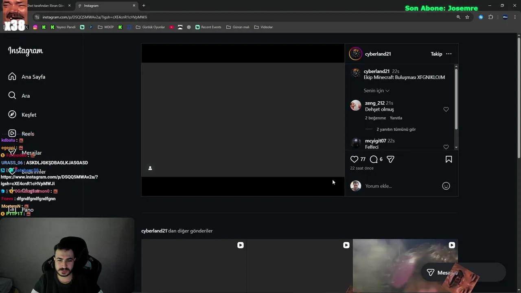
Task: Open Videolar bookmarks folder
Action: click(x=263, y=27)
